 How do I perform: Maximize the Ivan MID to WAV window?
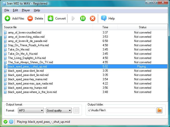point(155,2)
